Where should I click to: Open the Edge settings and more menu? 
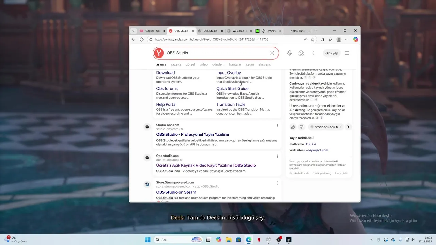tap(347, 39)
